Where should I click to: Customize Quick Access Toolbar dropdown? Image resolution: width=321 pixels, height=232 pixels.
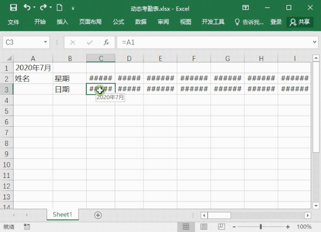[x=73, y=8]
